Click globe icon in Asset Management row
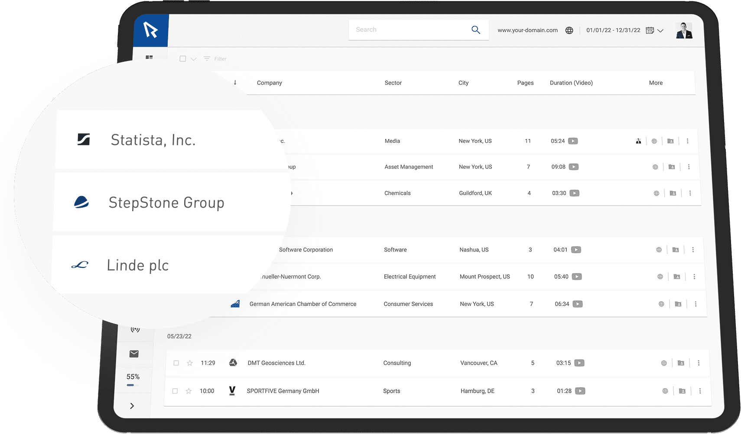Screen dimensions: 741x434 [x=655, y=167]
